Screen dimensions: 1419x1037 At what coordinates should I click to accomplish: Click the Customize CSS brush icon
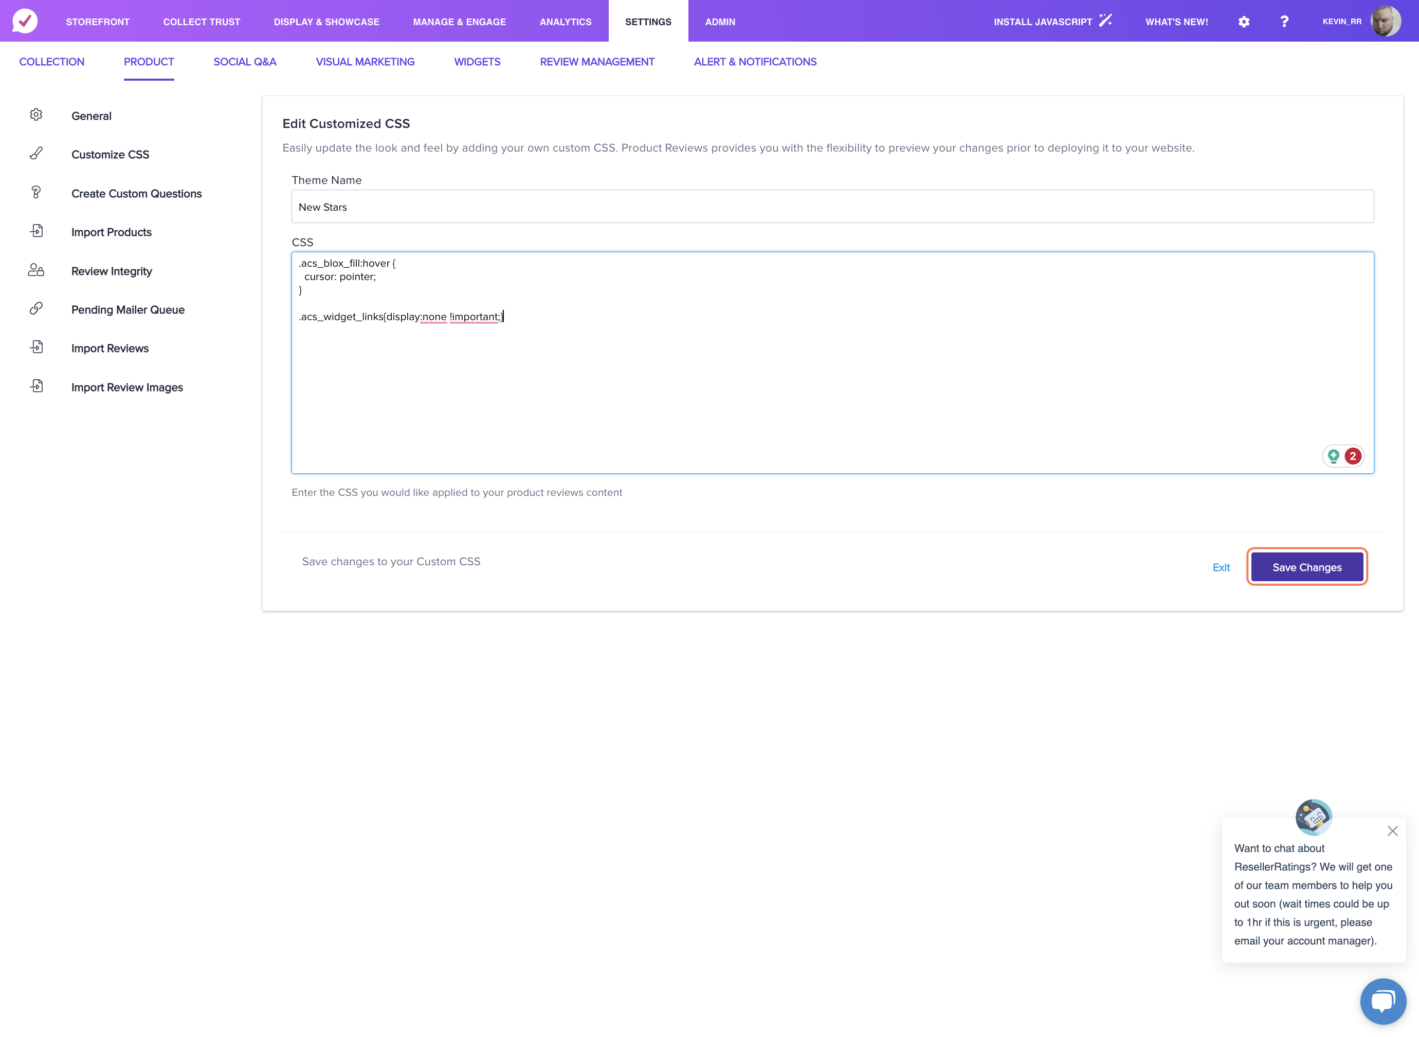tap(37, 153)
